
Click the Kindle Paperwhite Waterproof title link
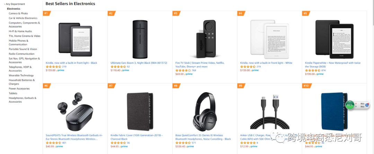[332, 65]
